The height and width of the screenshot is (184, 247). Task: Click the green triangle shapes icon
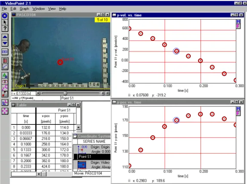5,75
